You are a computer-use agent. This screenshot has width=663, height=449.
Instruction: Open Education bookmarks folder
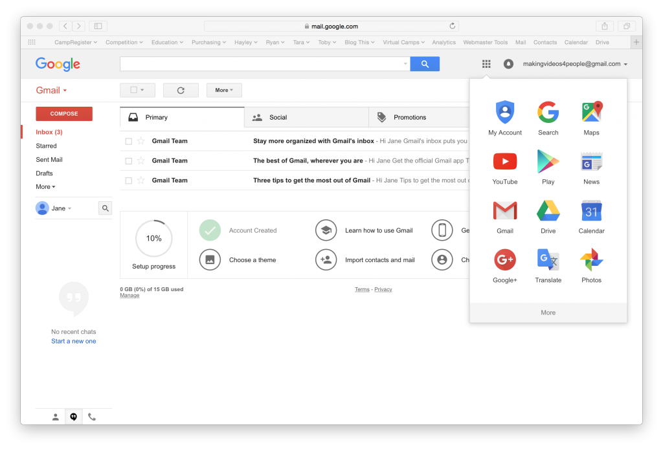(167, 42)
